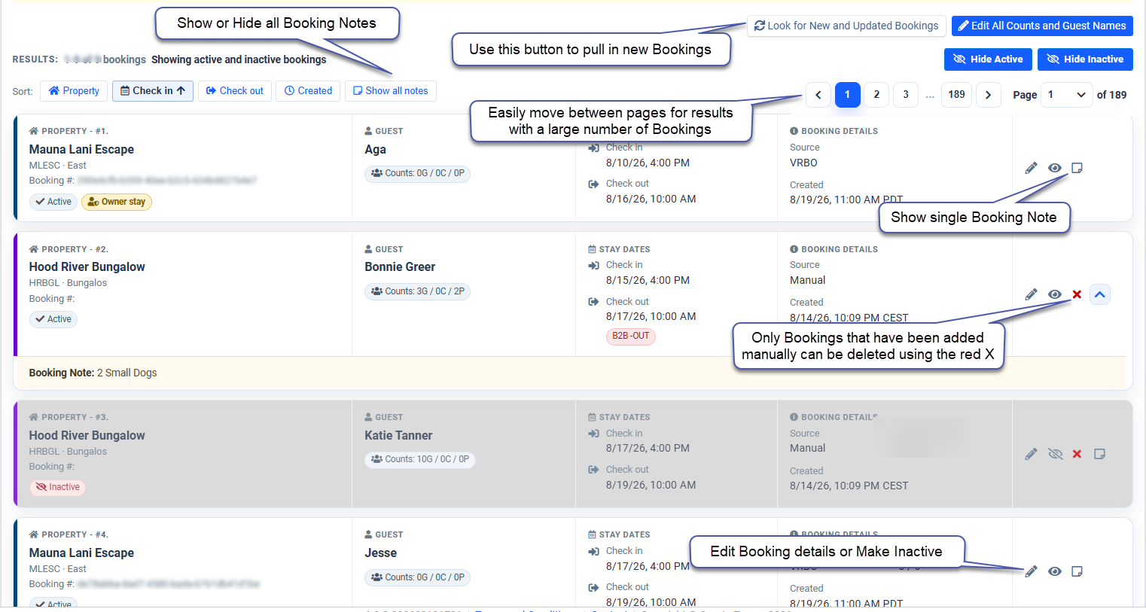Edit the Jesse booking with the pencil icon
Viewport: 1146px width, 612px height.
coord(1031,571)
